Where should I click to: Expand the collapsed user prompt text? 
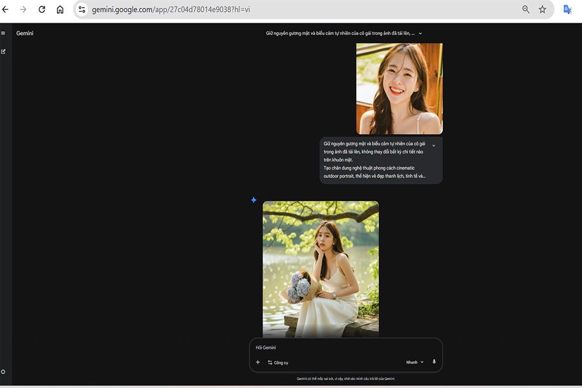[x=433, y=145]
